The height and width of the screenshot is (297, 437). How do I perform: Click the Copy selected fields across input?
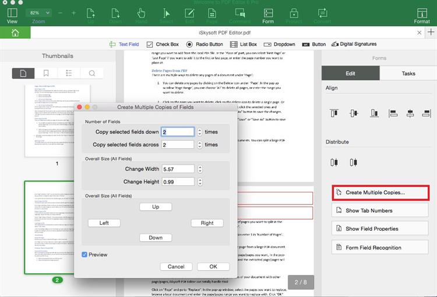[x=178, y=145]
